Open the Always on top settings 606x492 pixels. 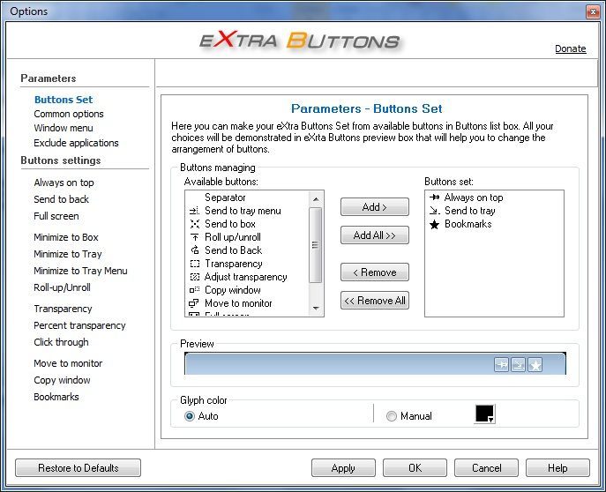[x=64, y=183]
